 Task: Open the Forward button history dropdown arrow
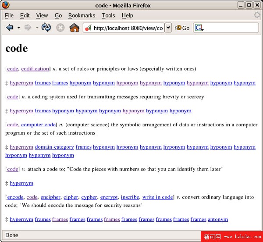coord(37,28)
